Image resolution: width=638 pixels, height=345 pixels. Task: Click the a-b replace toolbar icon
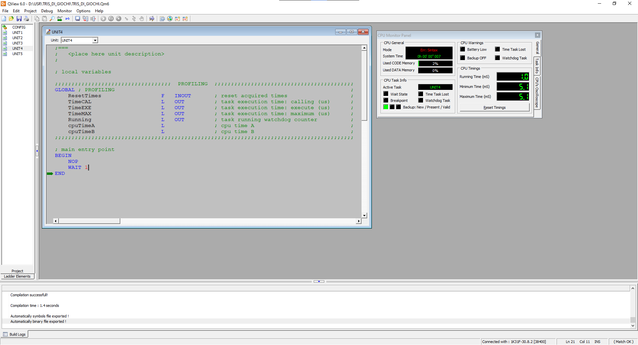click(67, 19)
